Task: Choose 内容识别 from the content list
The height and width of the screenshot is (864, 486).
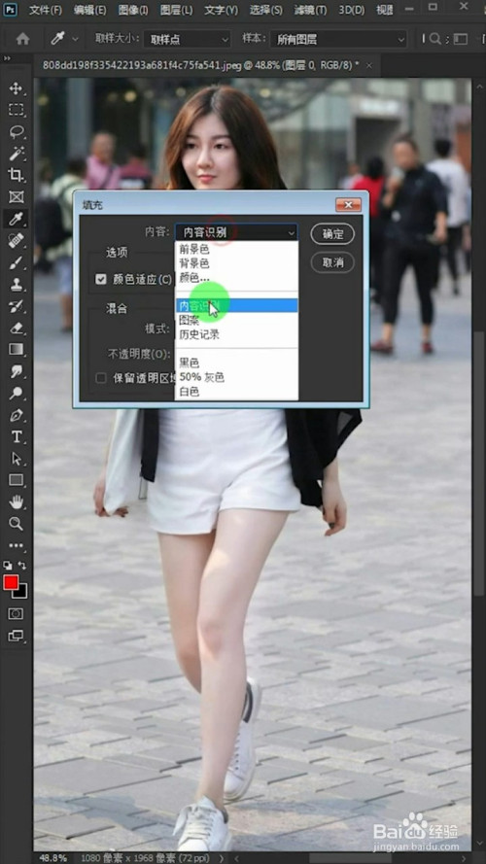Action: [236, 306]
